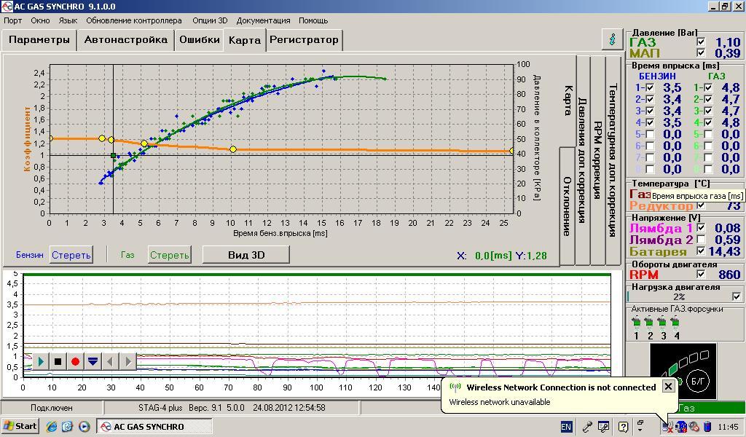Click active gas injector icon 3

tap(662, 323)
